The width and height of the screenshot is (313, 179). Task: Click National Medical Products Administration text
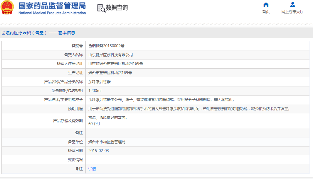pyautogui.click(x=52, y=13)
